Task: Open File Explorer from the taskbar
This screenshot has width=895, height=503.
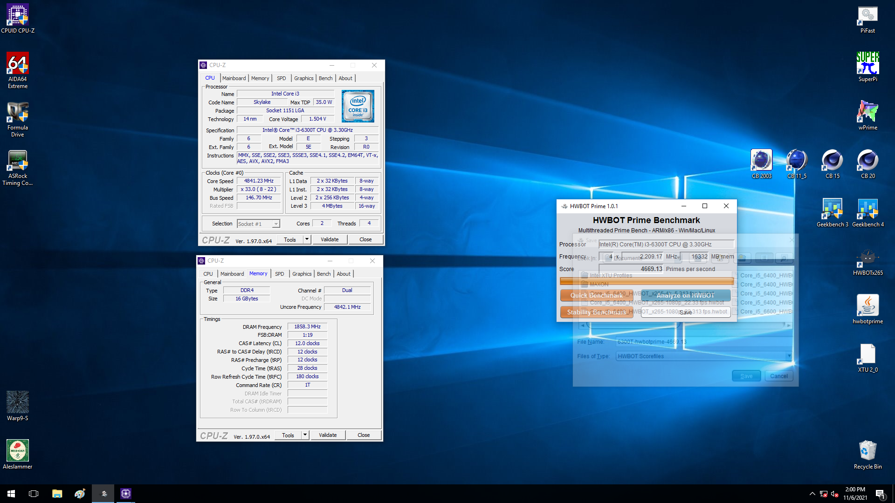Action: click(x=57, y=494)
